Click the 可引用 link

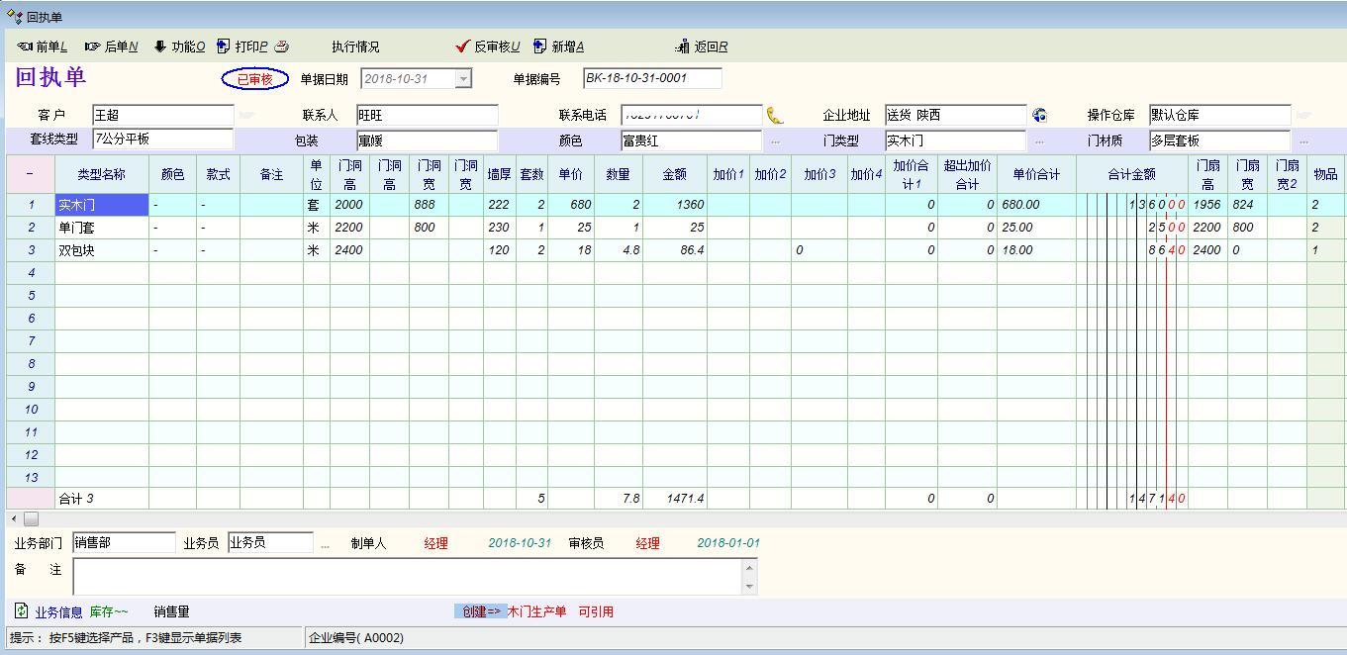[x=596, y=612]
